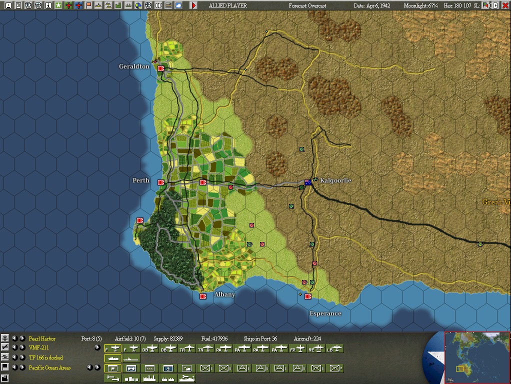Click the double yellow ships toolbar icon
The width and height of the screenshot is (512, 384).
point(108,5)
